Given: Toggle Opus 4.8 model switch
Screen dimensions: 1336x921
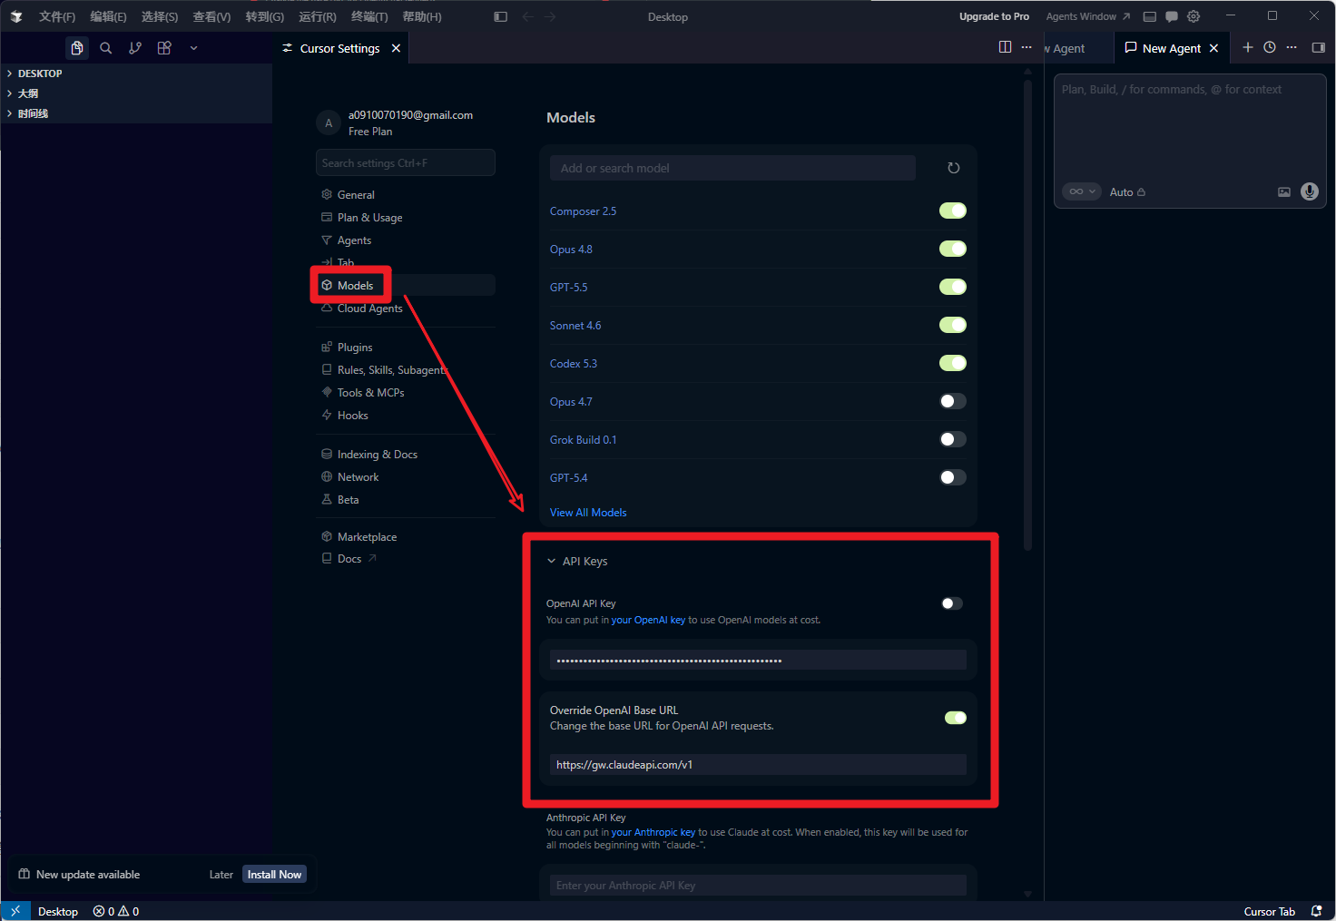Looking at the screenshot, I should [953, 249].
